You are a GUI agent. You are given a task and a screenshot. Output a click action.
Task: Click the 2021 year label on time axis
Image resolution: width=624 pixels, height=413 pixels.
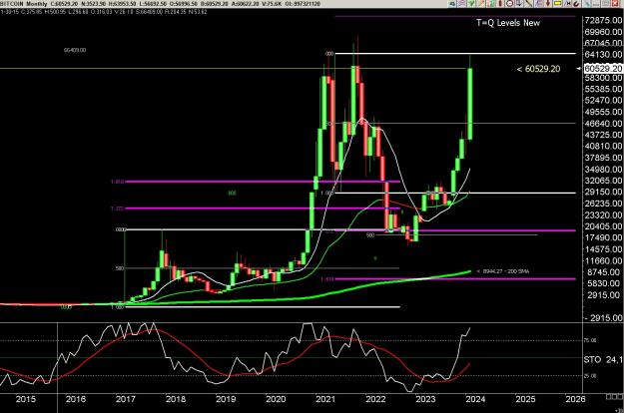point(325,399)
